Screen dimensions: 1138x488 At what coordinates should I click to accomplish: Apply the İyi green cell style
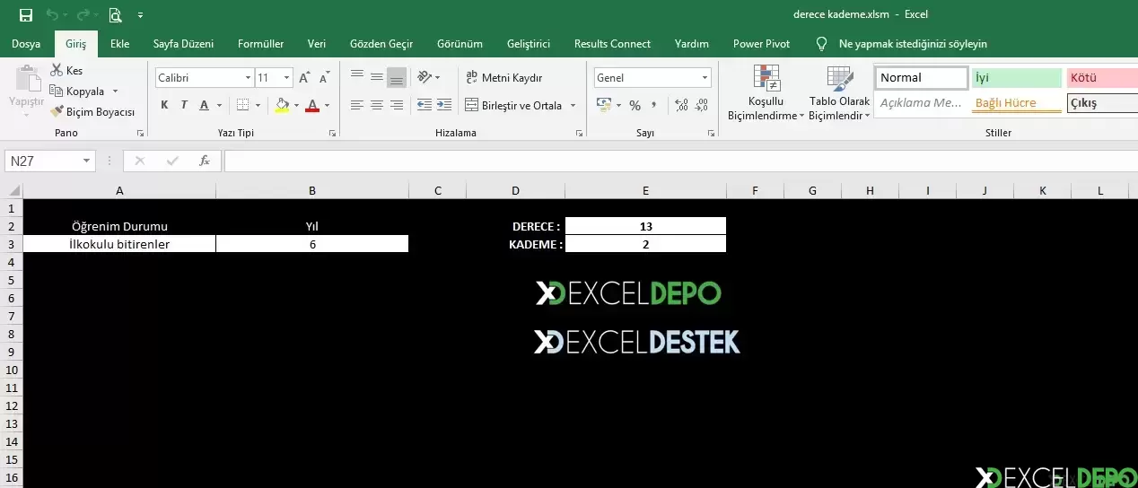coord(1016,78)
